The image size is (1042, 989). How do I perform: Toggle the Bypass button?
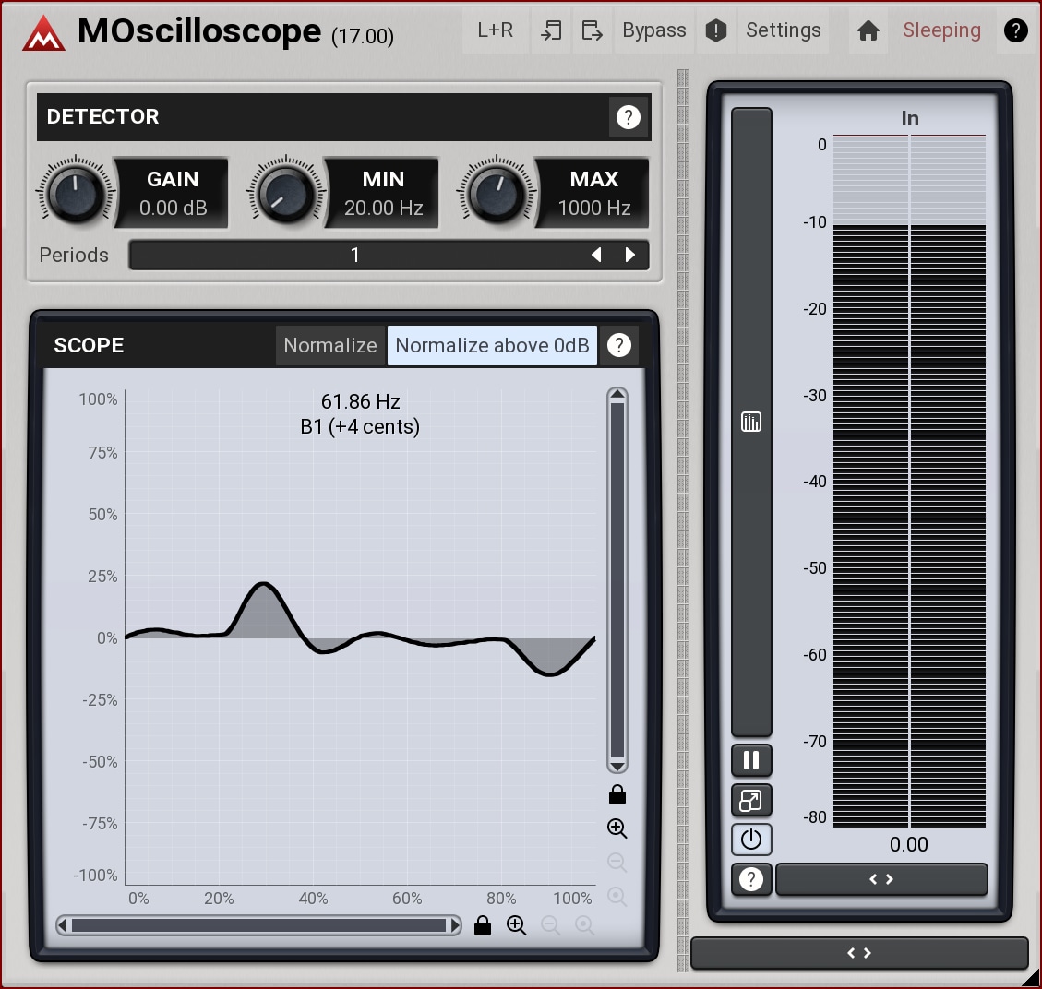click(653, 30)
